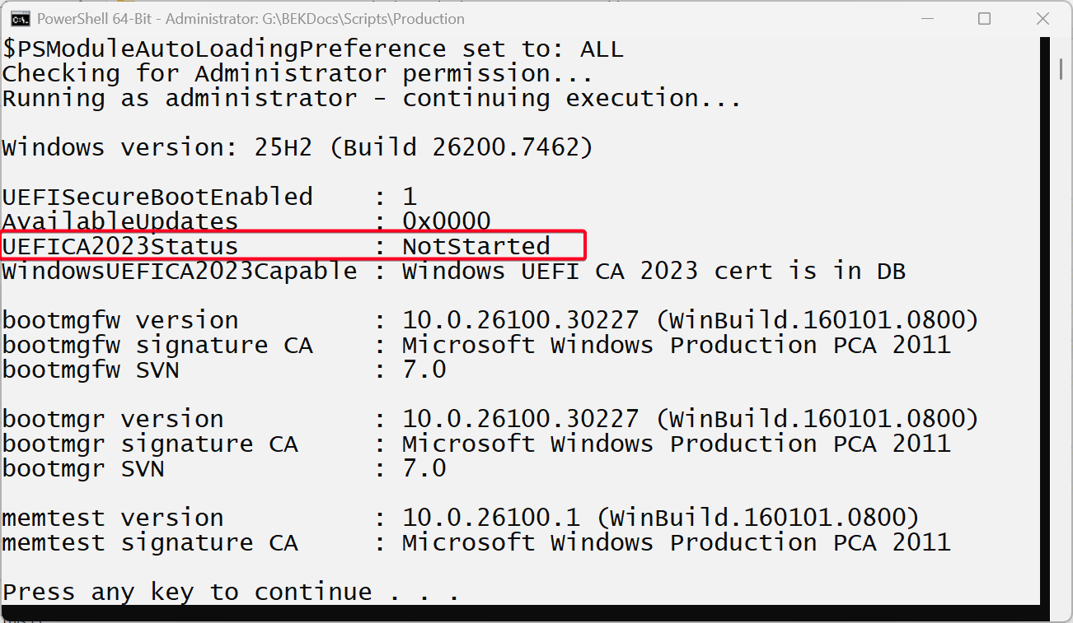Click the Windows version 25H2 line

297,147
